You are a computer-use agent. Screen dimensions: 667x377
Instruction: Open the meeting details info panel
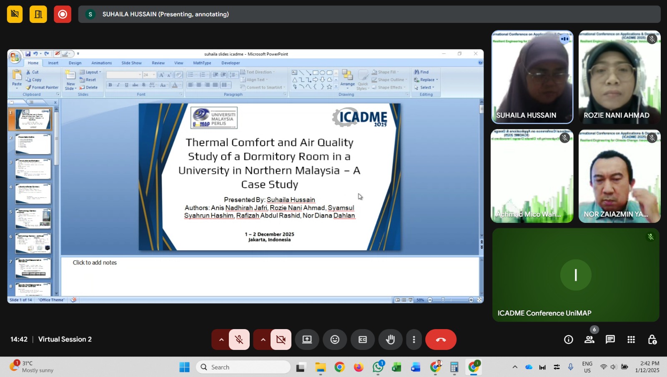568,340
